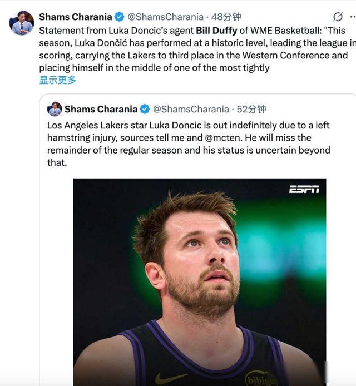The image size is (356, 386).
Task: Open the quoted tweet author's small avatar
Action: (x=55, y=109)
